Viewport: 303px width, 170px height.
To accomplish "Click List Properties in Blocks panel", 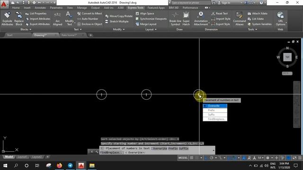I will point(36,14).
